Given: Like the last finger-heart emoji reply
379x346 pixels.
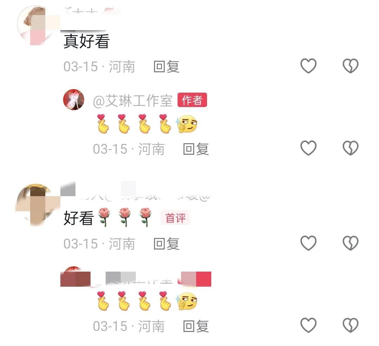Looking at the screenshot, I should tap(308, 325).
